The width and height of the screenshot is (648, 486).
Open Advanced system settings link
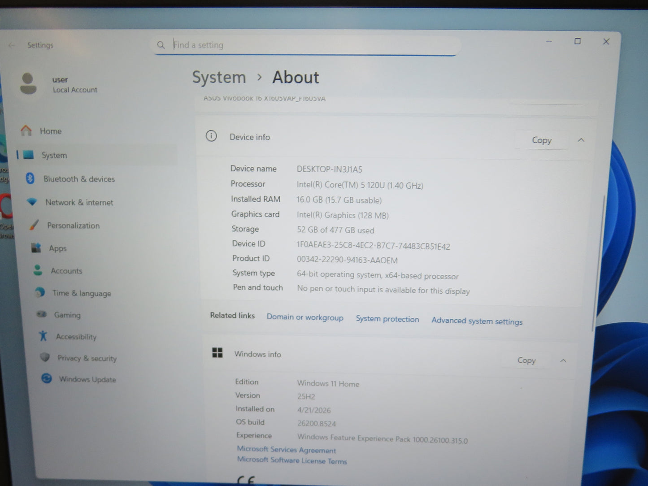click(x=477, y=321)
